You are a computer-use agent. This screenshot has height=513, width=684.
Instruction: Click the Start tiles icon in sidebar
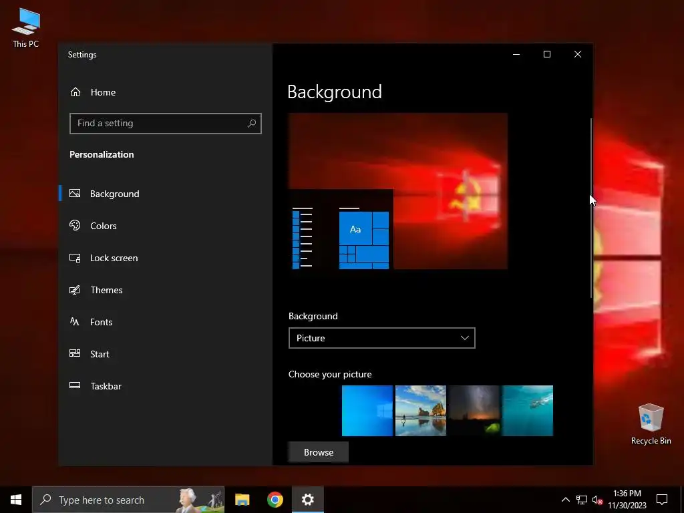click(x=75, y=353)
